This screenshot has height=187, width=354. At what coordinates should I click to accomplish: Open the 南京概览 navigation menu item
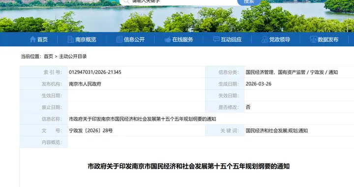[x=86, y=39]
